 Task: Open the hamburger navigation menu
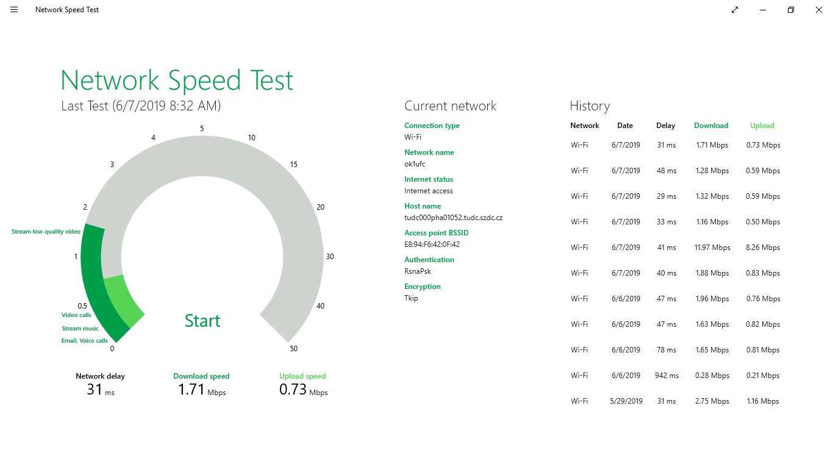(14, 10)
